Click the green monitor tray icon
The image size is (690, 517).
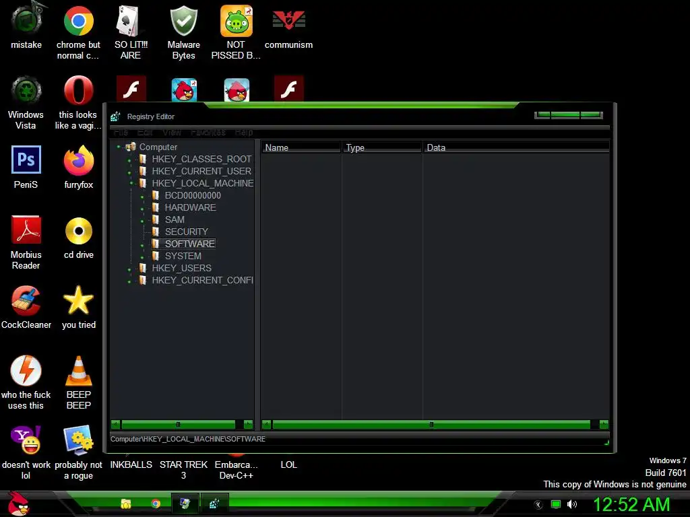coord(556,504)
